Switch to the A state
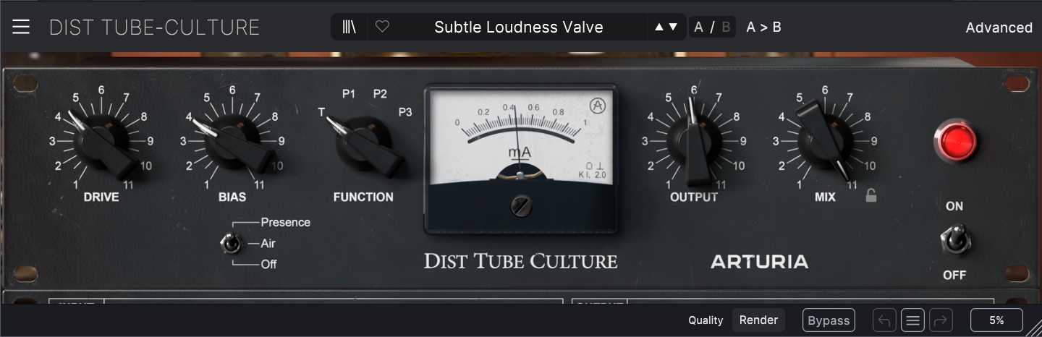The image size is (1042, 337). [698, 27]
